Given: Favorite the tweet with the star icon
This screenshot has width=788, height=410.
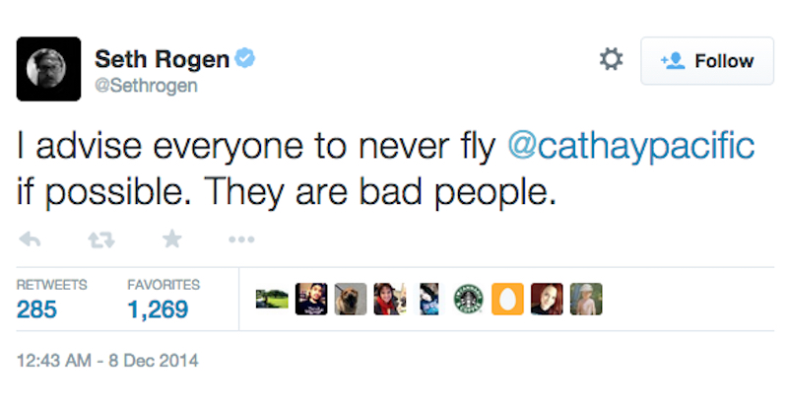Looking at the screenshot, I should click(170, 239).
